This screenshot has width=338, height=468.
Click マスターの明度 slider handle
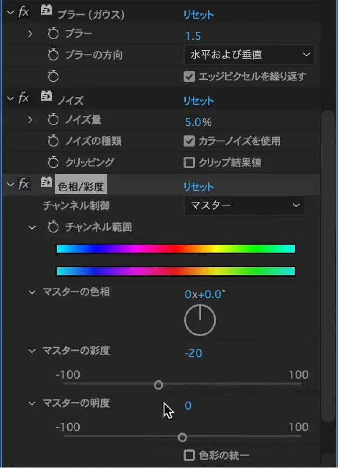coord(182,438)
